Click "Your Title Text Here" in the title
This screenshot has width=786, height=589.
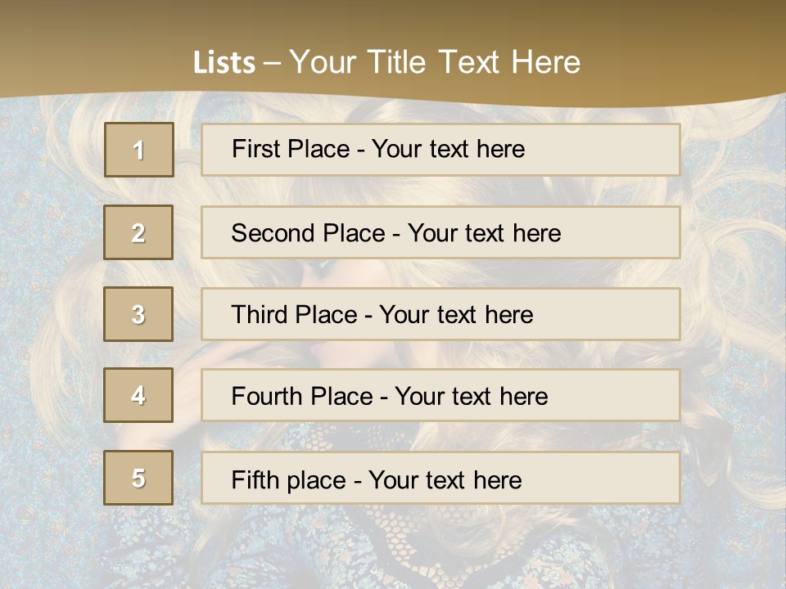click(x=435, y=62)
